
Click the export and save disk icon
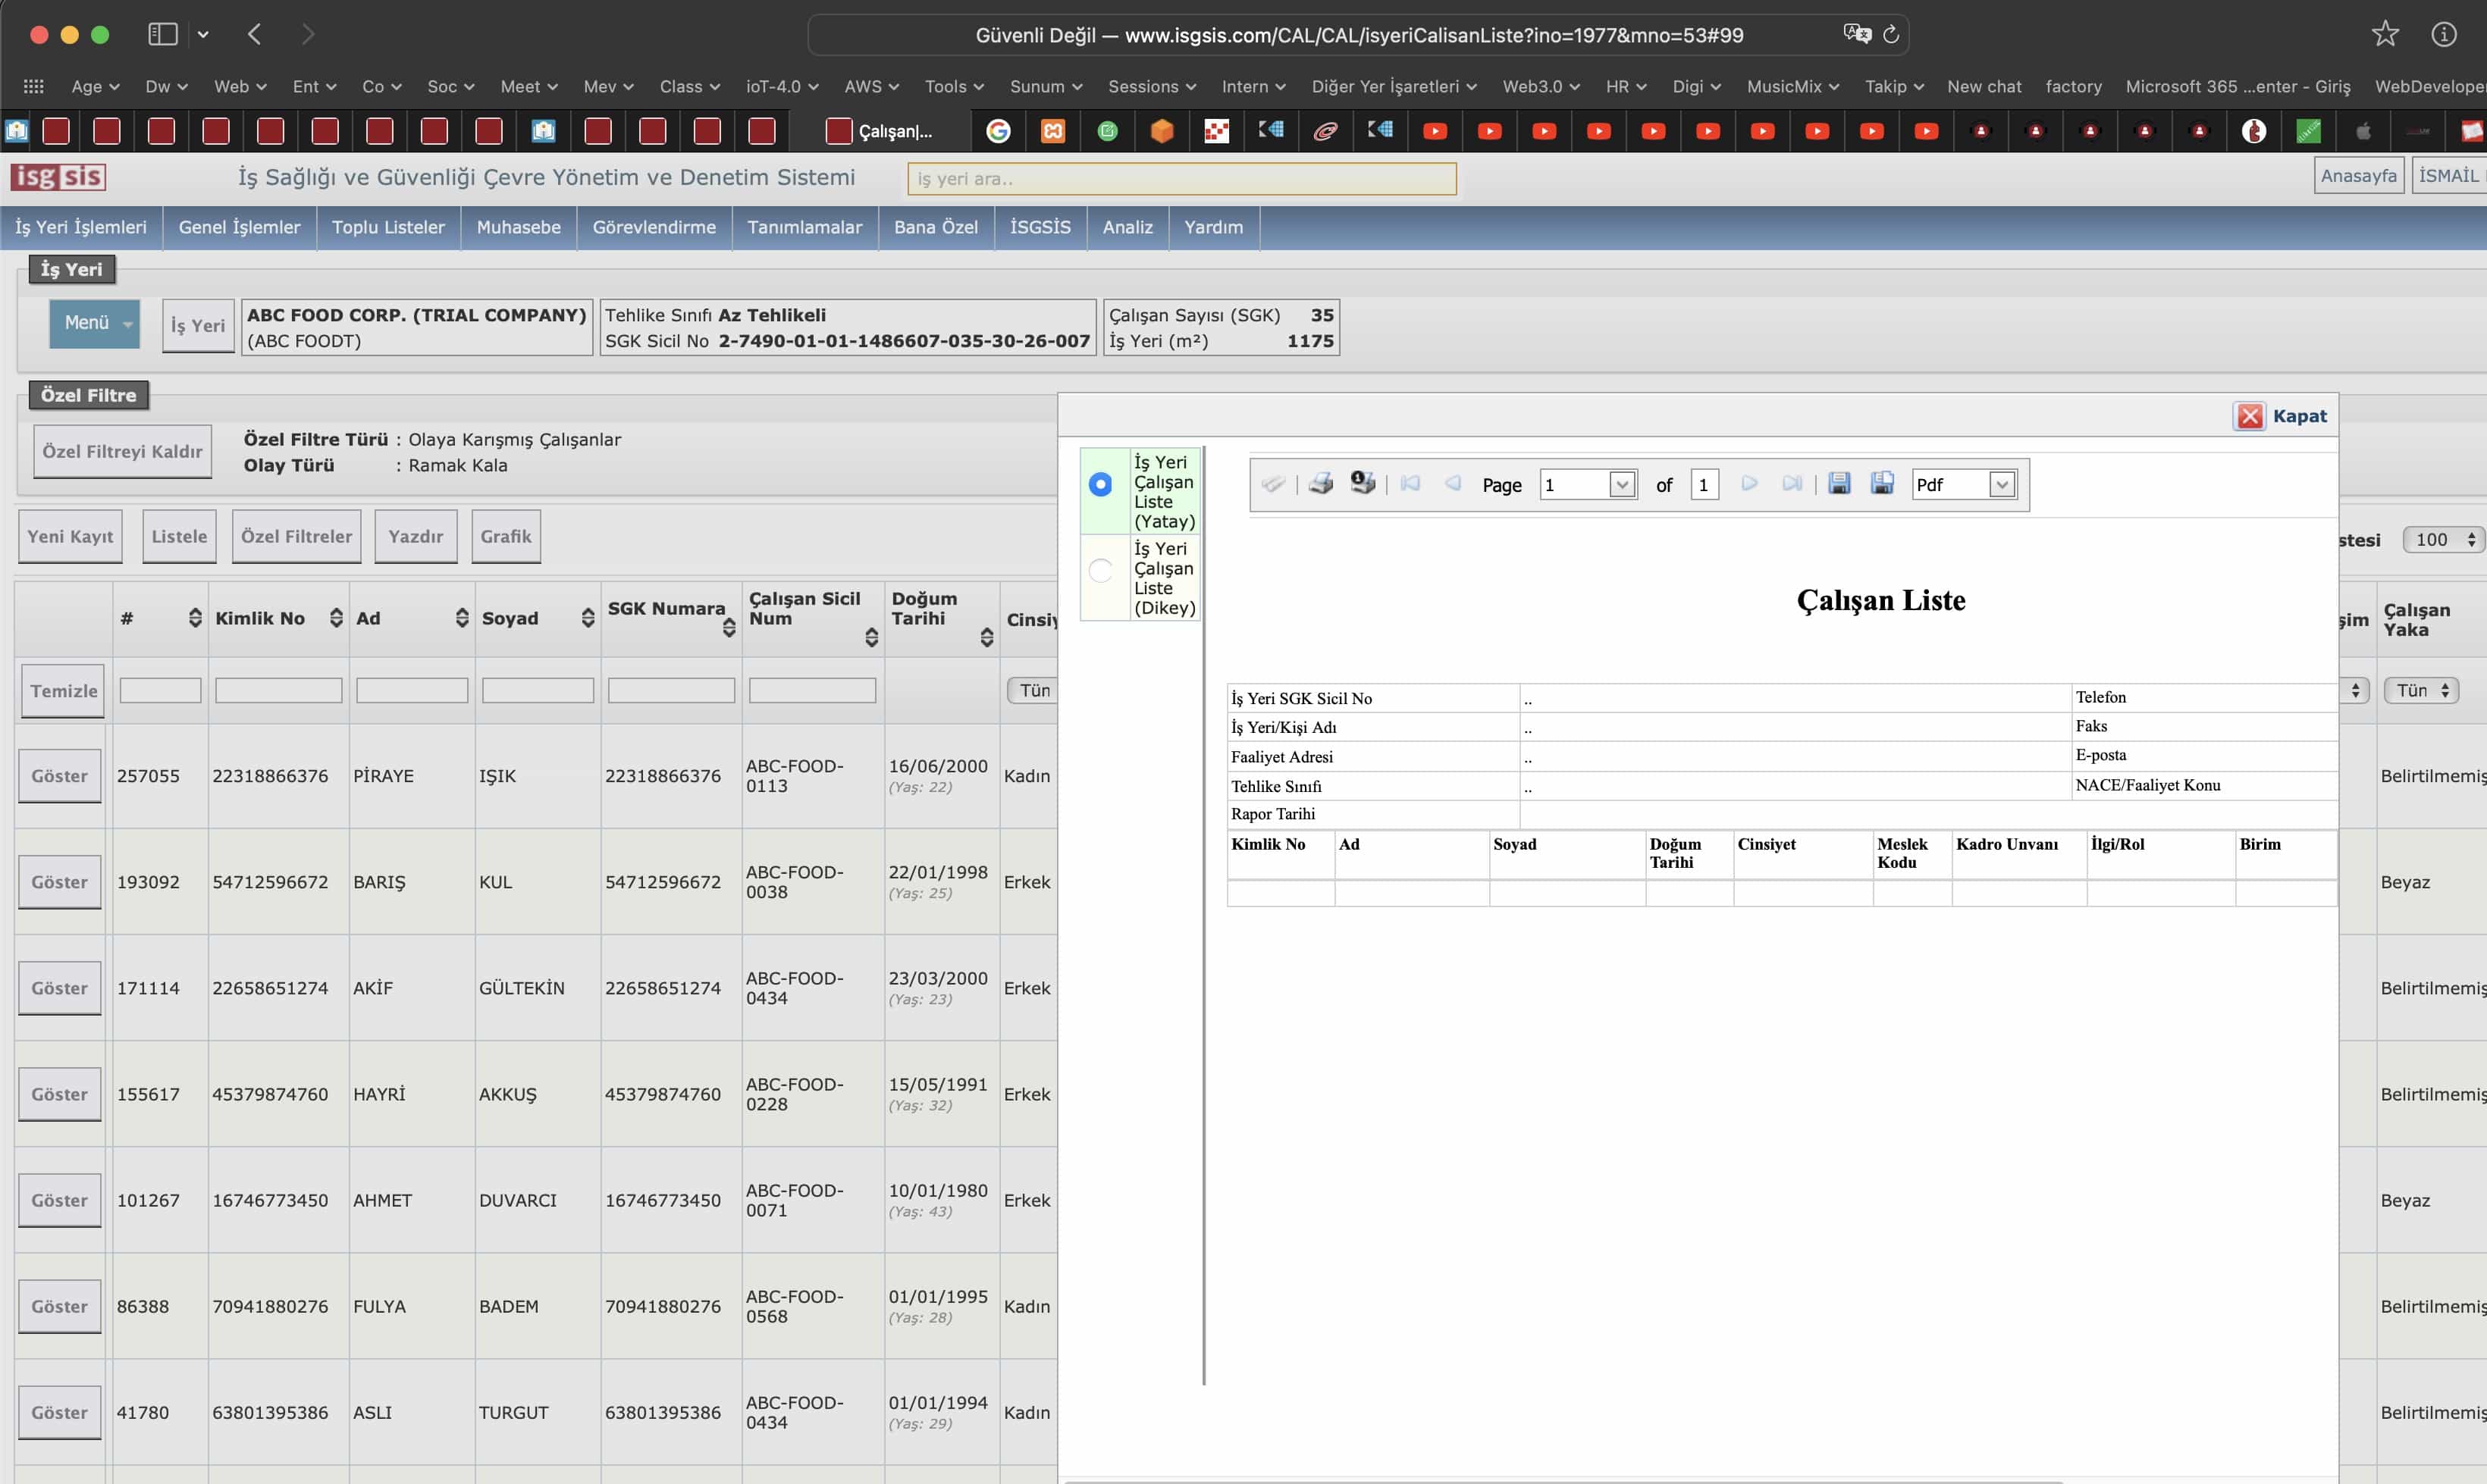tap(1838, 484)
